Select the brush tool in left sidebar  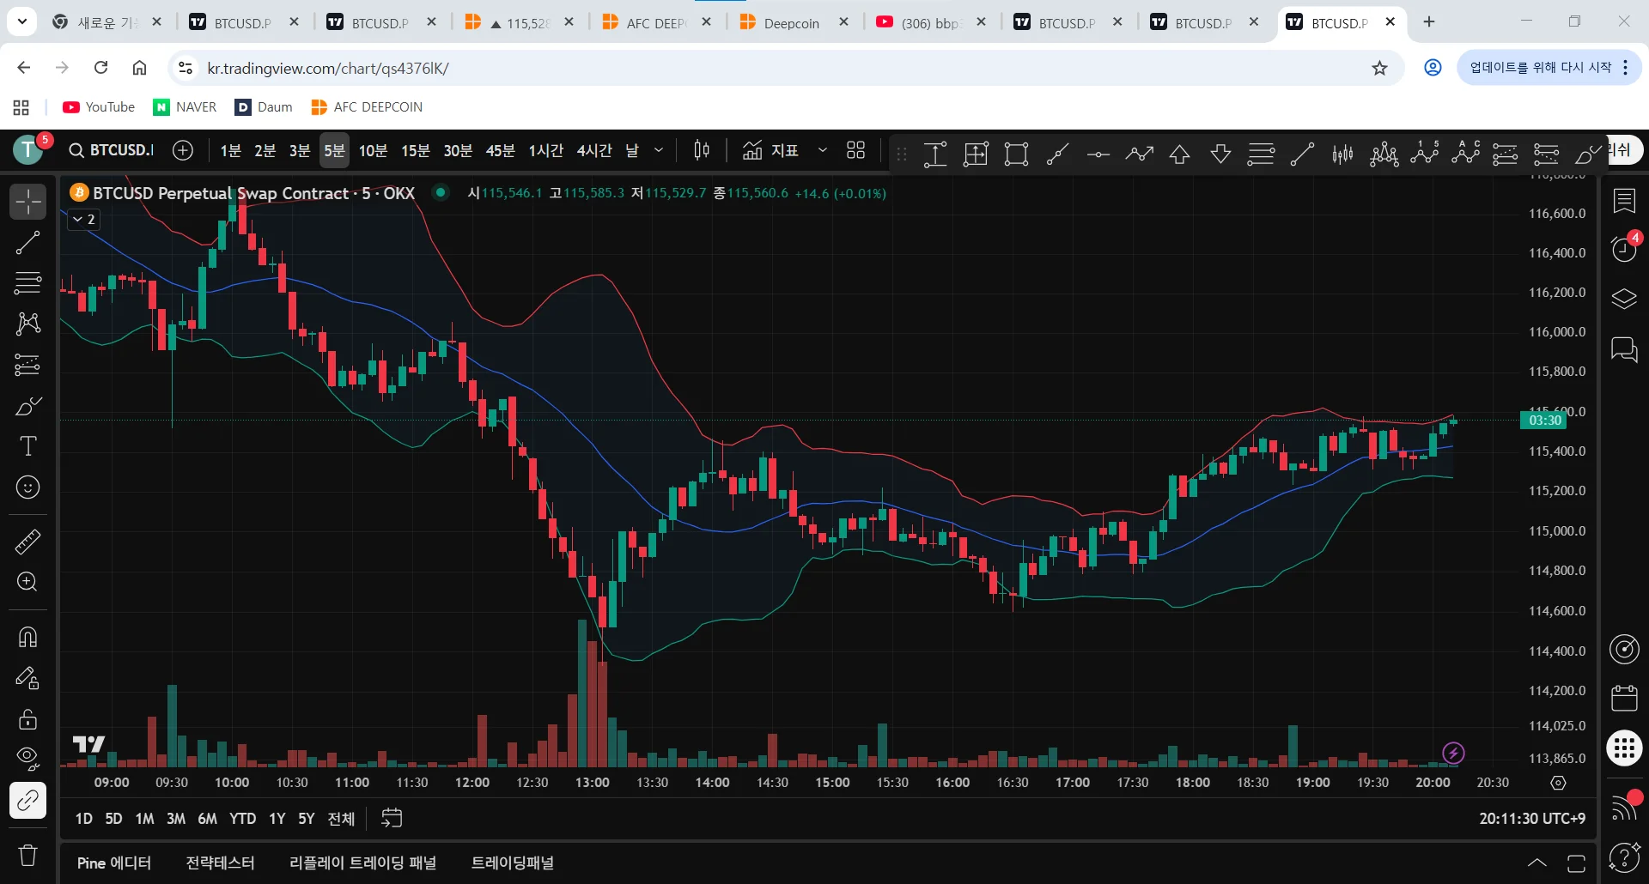[x=28, y=406]
